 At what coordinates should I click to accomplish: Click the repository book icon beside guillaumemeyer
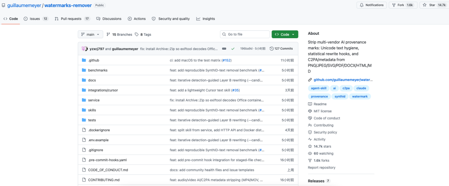tap(4, 5)
